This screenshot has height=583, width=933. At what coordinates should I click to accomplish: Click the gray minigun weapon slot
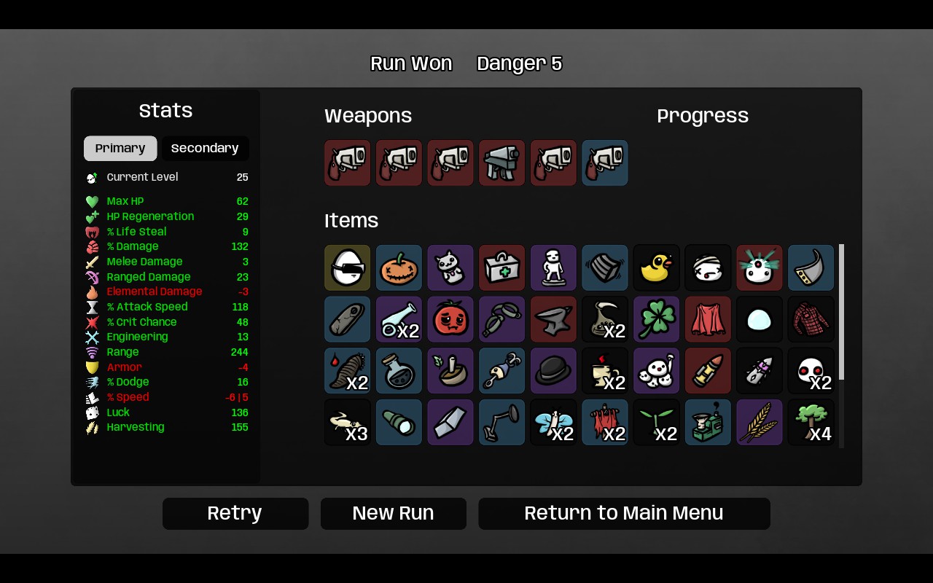501,163
